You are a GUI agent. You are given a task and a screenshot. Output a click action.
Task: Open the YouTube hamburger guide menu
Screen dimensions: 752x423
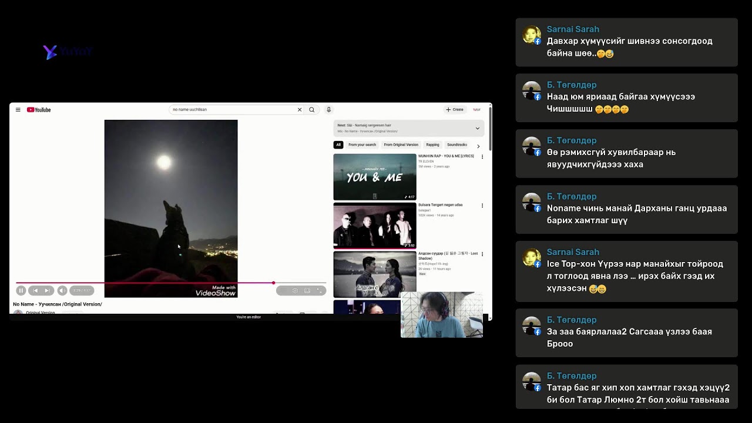click(x=18, y=110)
